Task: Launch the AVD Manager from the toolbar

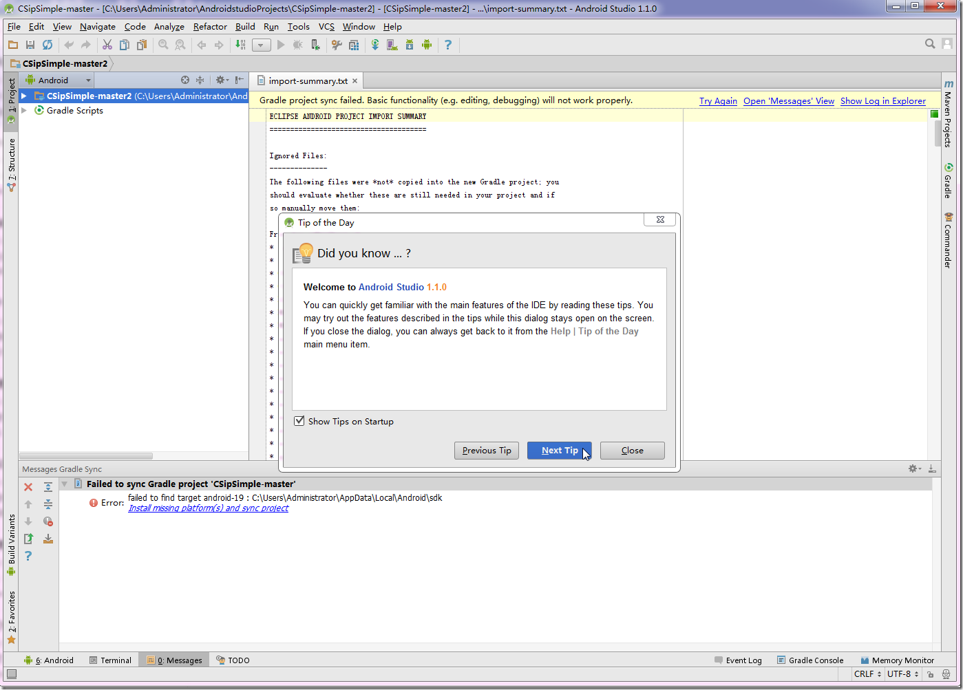Action: click(392, 45)
